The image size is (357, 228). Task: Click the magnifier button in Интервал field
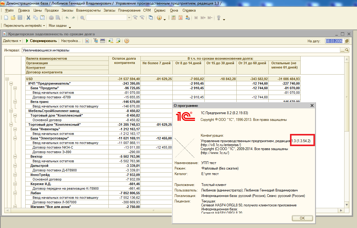coord(347,50)
